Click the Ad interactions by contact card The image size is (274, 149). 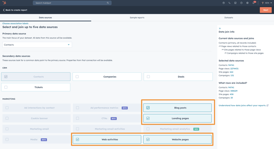click(37, 108)
